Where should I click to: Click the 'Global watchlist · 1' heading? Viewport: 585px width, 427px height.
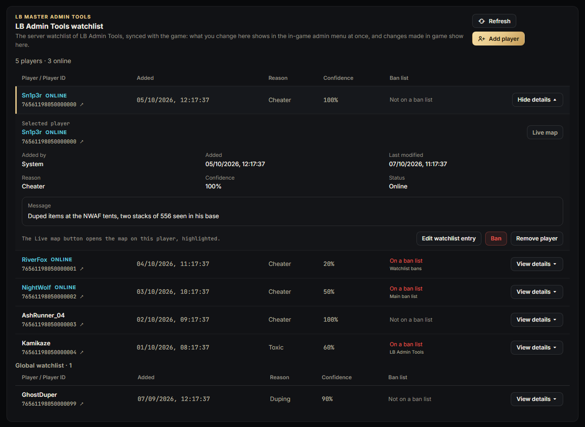tap(44, 365)
